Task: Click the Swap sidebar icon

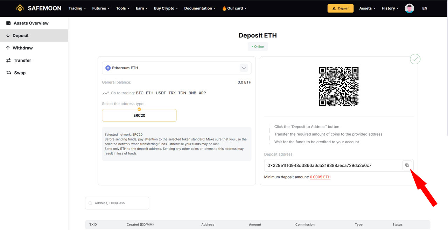Action: coord(9,73)
